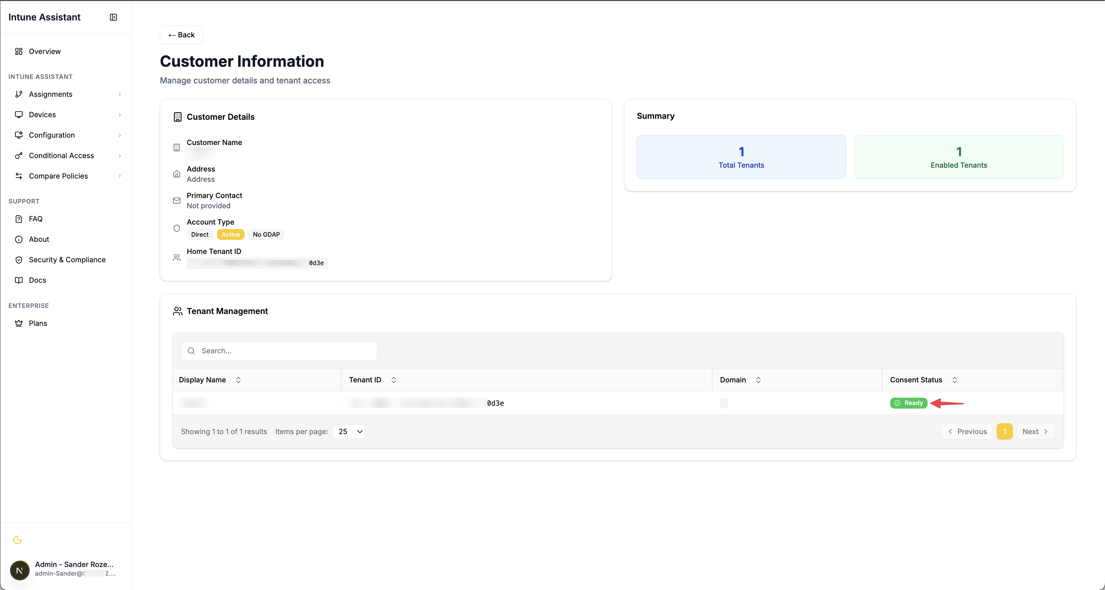Screen dimensions: 1105x590
Task: Click the user avatar at bottom left
Action: [20, 570]
